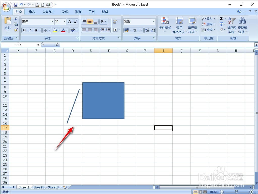Viewport: 258px width, 194px height.
Task: Decrease decimal places
Action: (x=153, y=30)
